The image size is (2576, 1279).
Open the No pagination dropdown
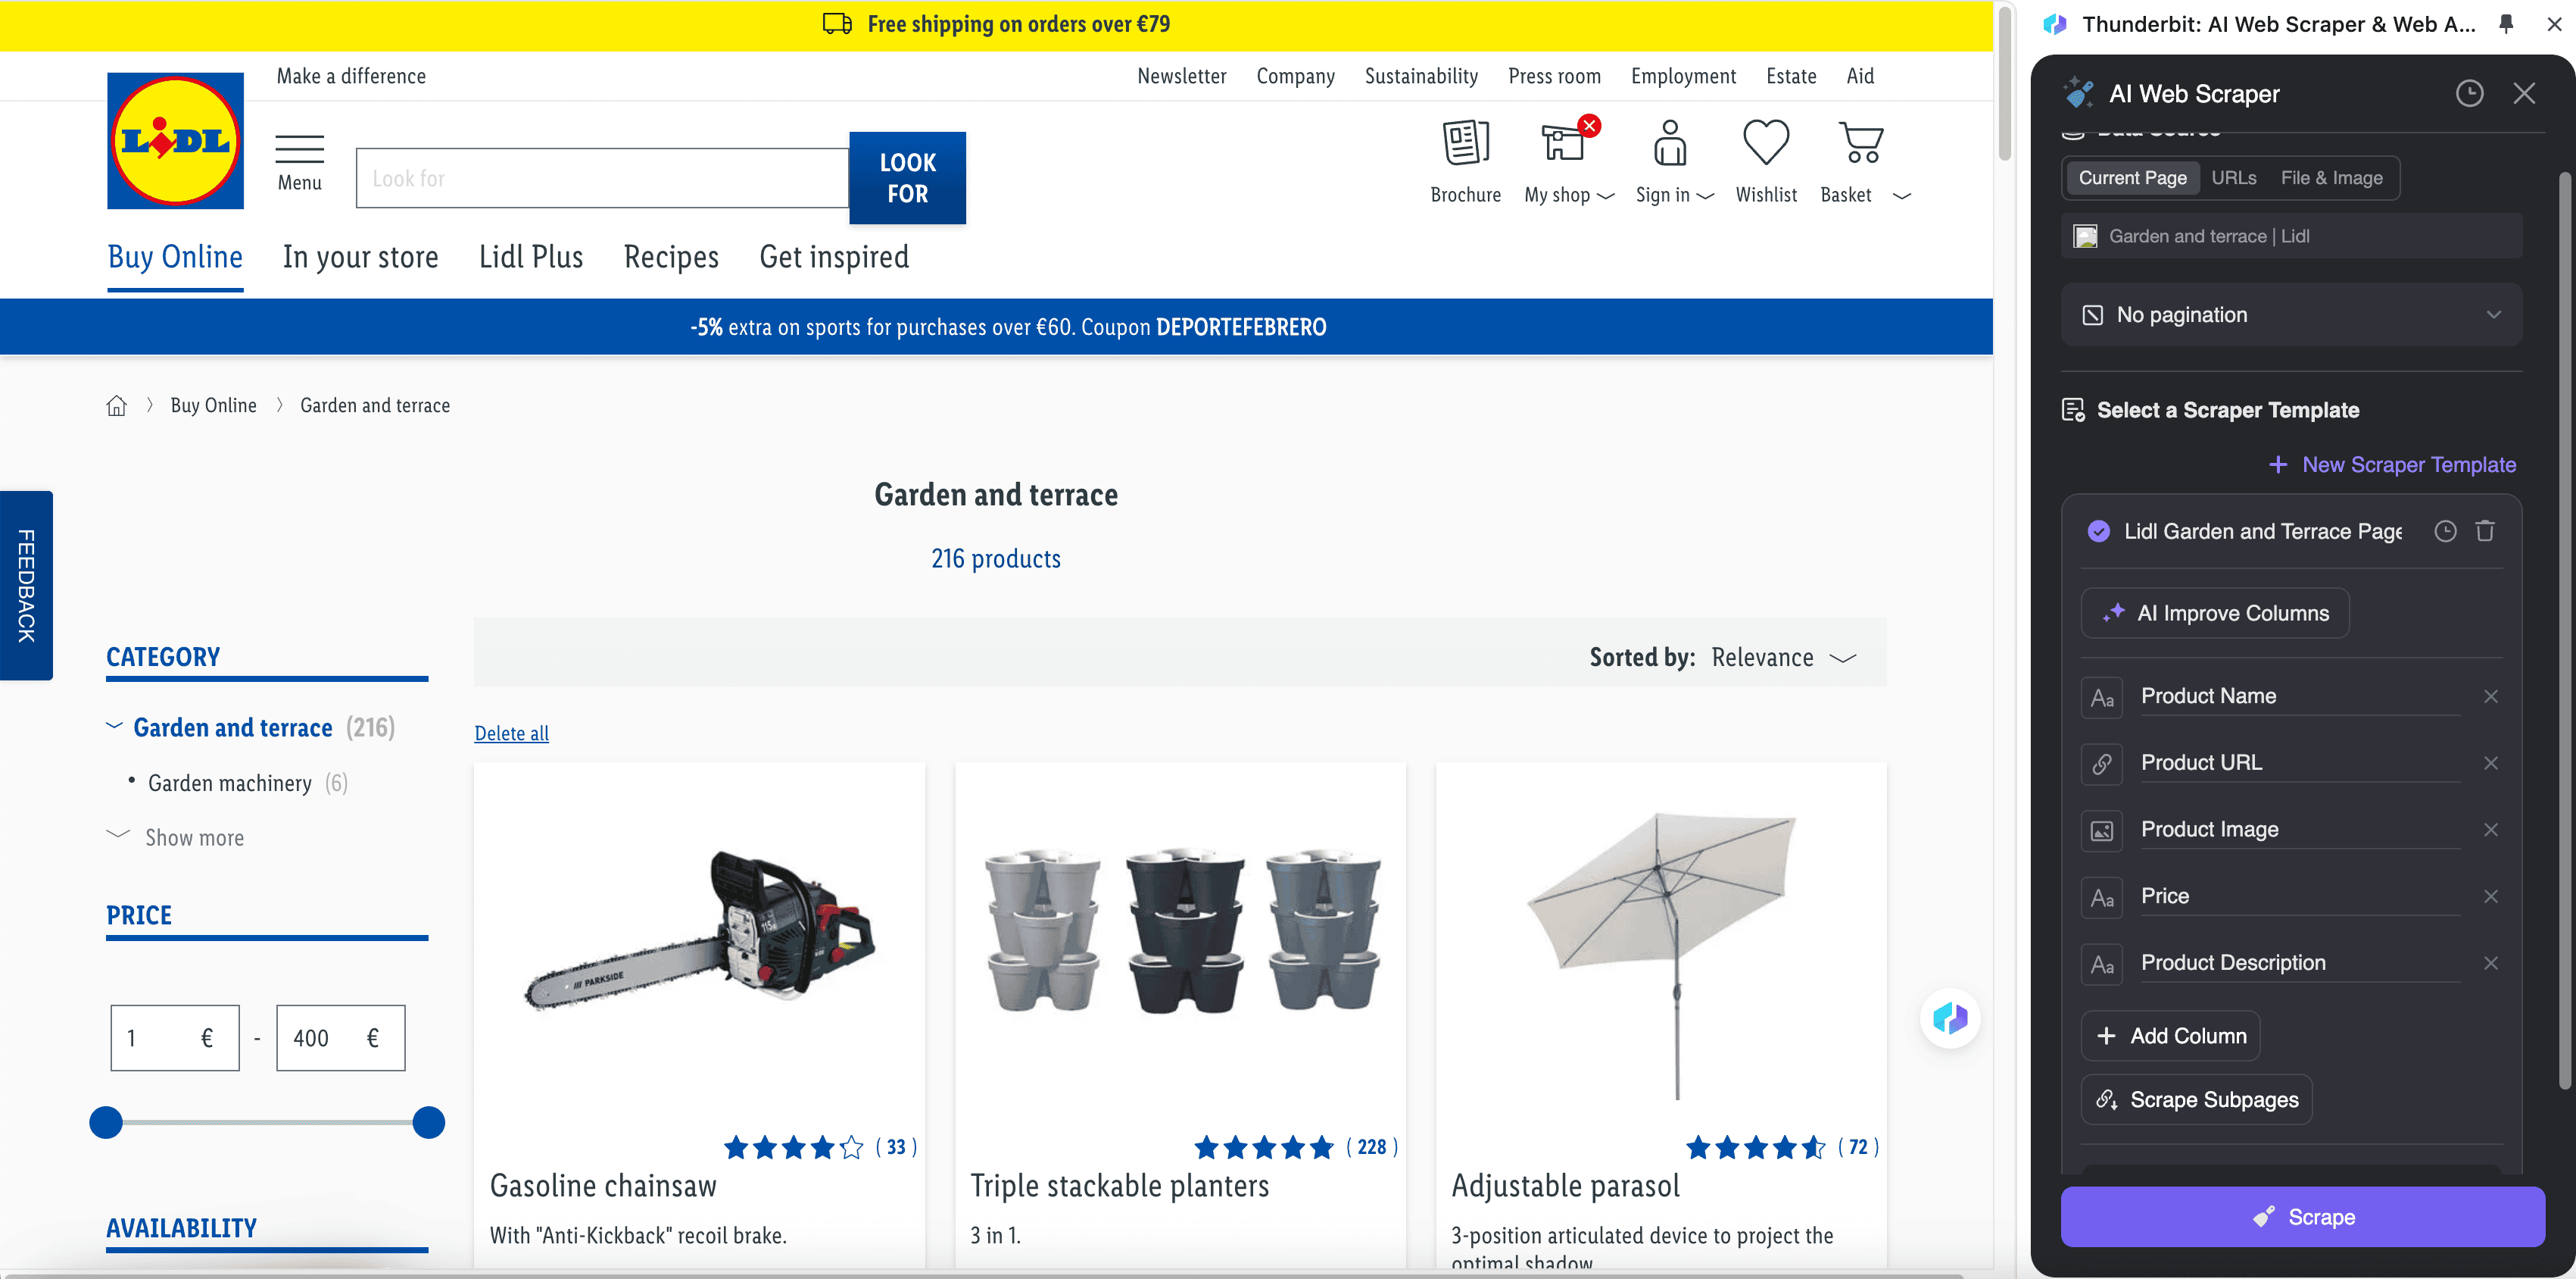click(x=2290, y=315)
